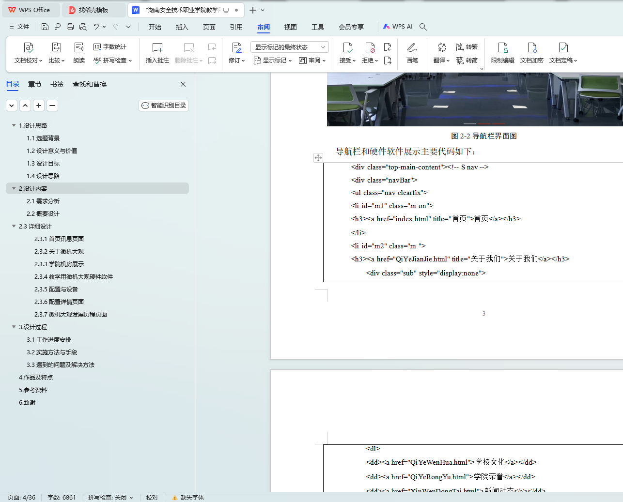Viewport: 623px width, 502px height.
Task: Switch to the 章节 sidebar tab
Action: 35,84
